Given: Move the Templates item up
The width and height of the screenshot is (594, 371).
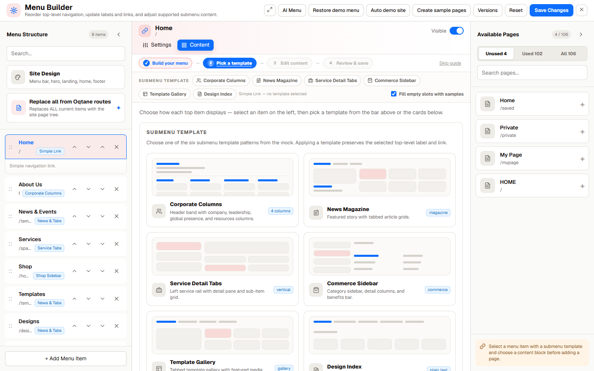Looking at the screenshot, I should pyautogui.click(x=74, y=299).
